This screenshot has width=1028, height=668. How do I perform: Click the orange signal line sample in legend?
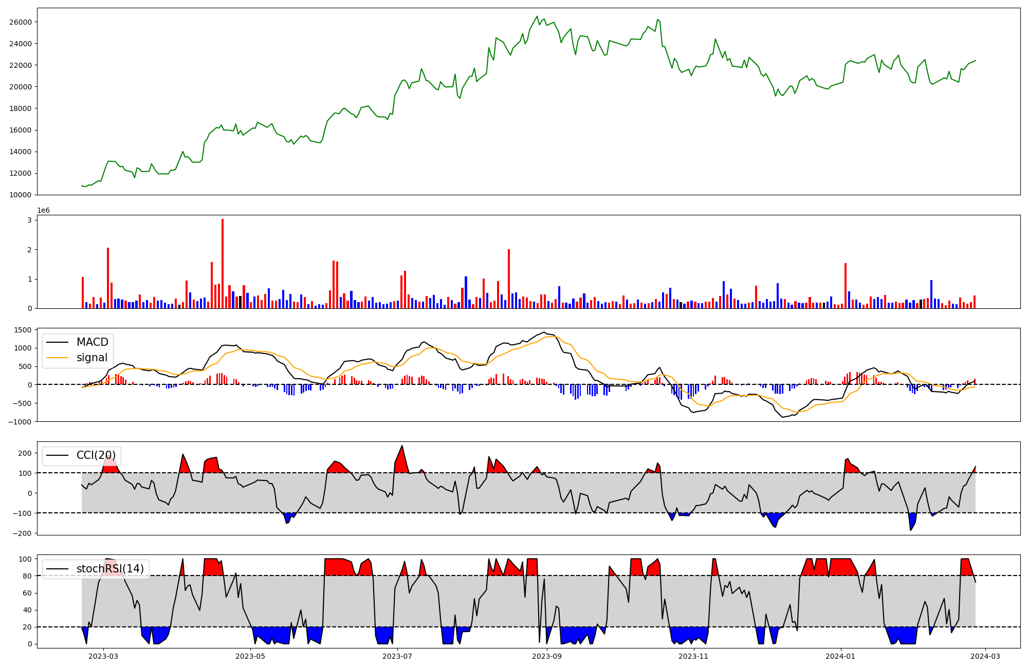point(58,358)
